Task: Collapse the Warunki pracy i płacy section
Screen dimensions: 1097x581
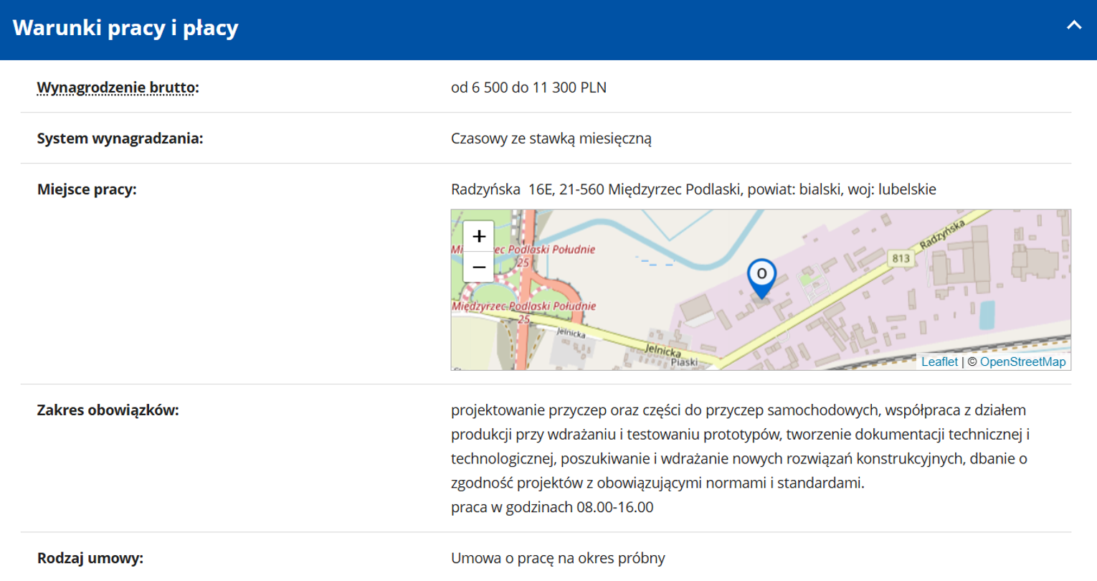Action: pos(1073,26)
